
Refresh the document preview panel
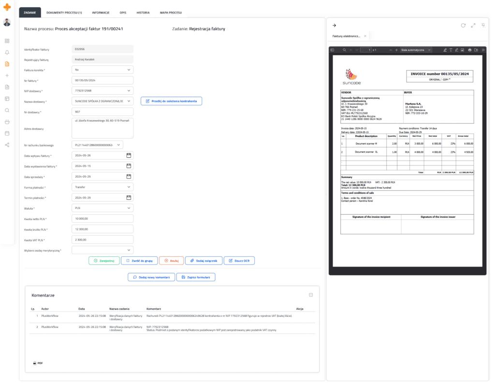463,25
